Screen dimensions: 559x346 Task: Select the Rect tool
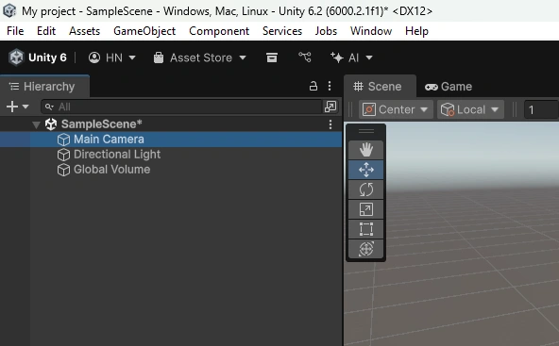[365, 229]
